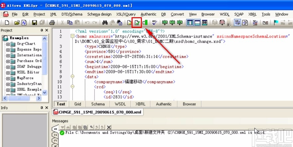This screenshot has width=293, height=147.
Task: Run the XSL-FO transformation icon
Action: pyautogui.click(x=172, y=23)
